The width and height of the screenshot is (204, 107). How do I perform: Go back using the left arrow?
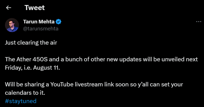click(x=9, y=8)
